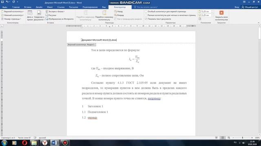Image resolution: width=261 pixels, height=146 pixels.
Task: Switch to the Главная tab
Action: (16, 7)
